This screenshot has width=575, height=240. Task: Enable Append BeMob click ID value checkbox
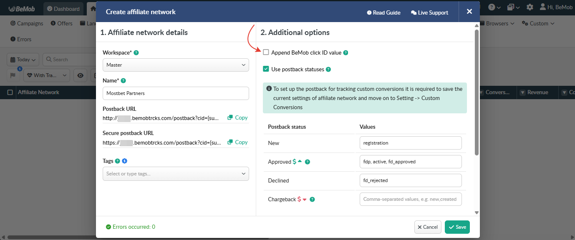pyautogui.click(x=266, y=52)
